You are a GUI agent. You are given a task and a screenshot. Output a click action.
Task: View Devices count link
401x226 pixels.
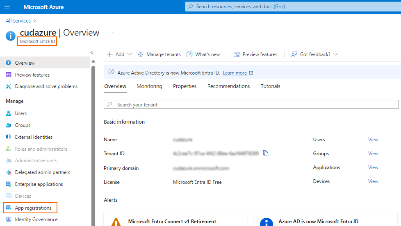[x=373, y=181]
